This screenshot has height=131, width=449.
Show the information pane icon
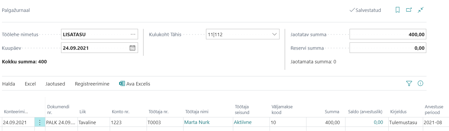[420, 84]
